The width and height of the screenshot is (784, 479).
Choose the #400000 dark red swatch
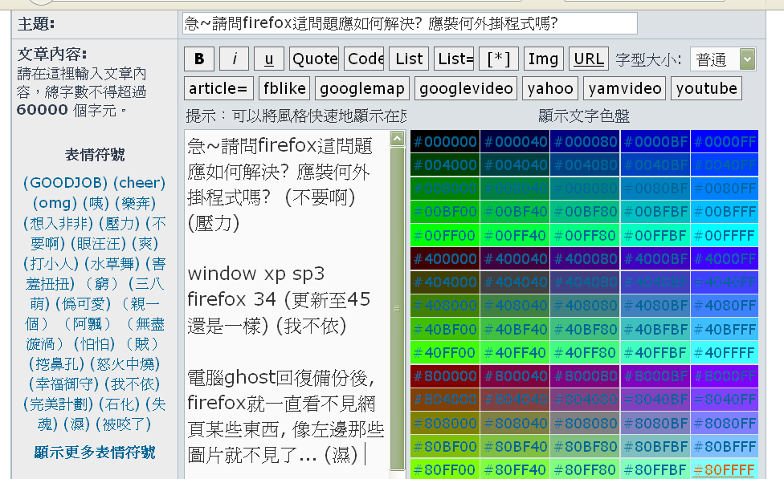[446, 258]
